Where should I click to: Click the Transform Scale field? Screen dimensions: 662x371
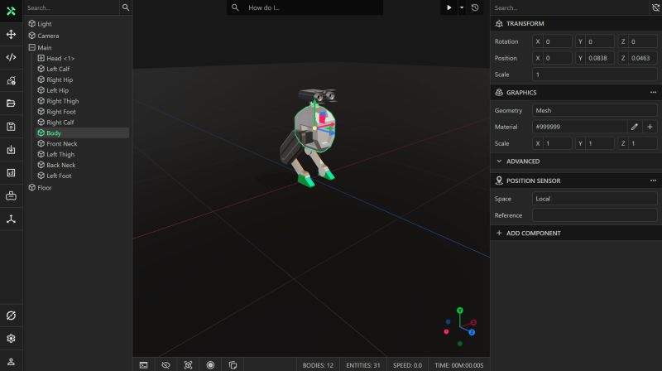click(594, 75)
